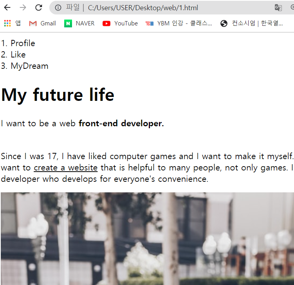Click the green NAVER N icon

click(x=68, y=23)
